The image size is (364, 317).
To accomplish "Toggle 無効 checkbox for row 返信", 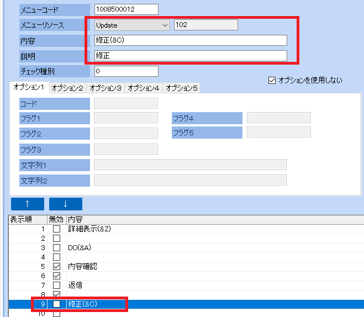I will (57, 285).
